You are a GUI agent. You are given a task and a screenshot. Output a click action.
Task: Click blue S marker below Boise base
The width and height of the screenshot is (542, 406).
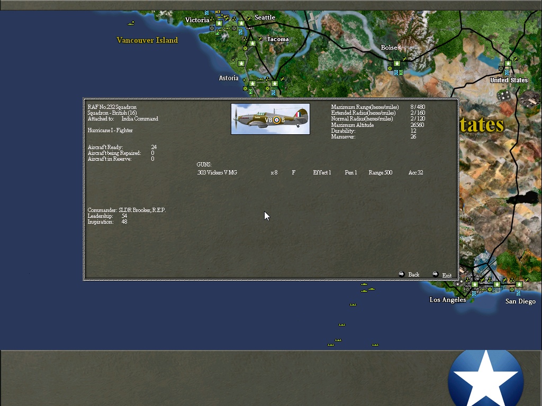click(396, 73)
